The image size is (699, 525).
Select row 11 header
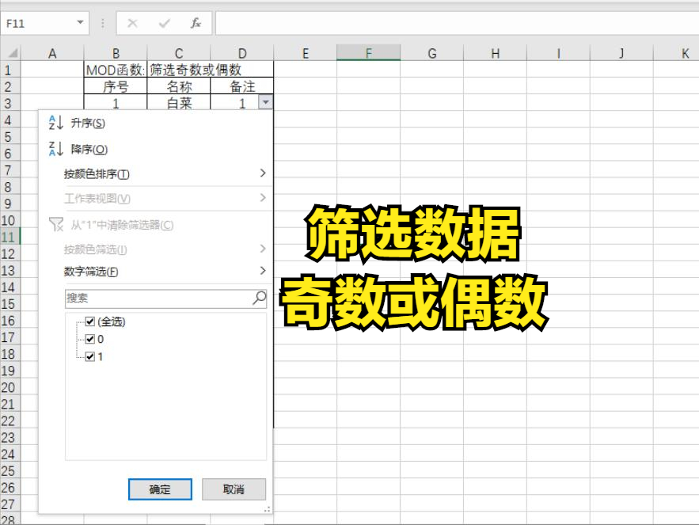click(9, 237)
